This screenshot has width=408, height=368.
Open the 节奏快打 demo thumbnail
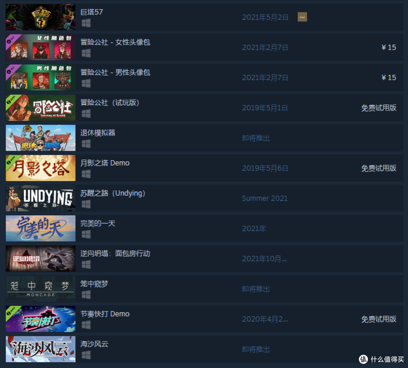[x=40, y=319]
